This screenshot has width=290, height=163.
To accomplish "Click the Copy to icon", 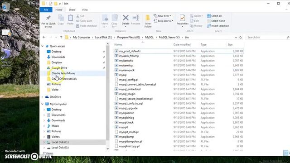I will pyautogui.click(x=115, y=18).
